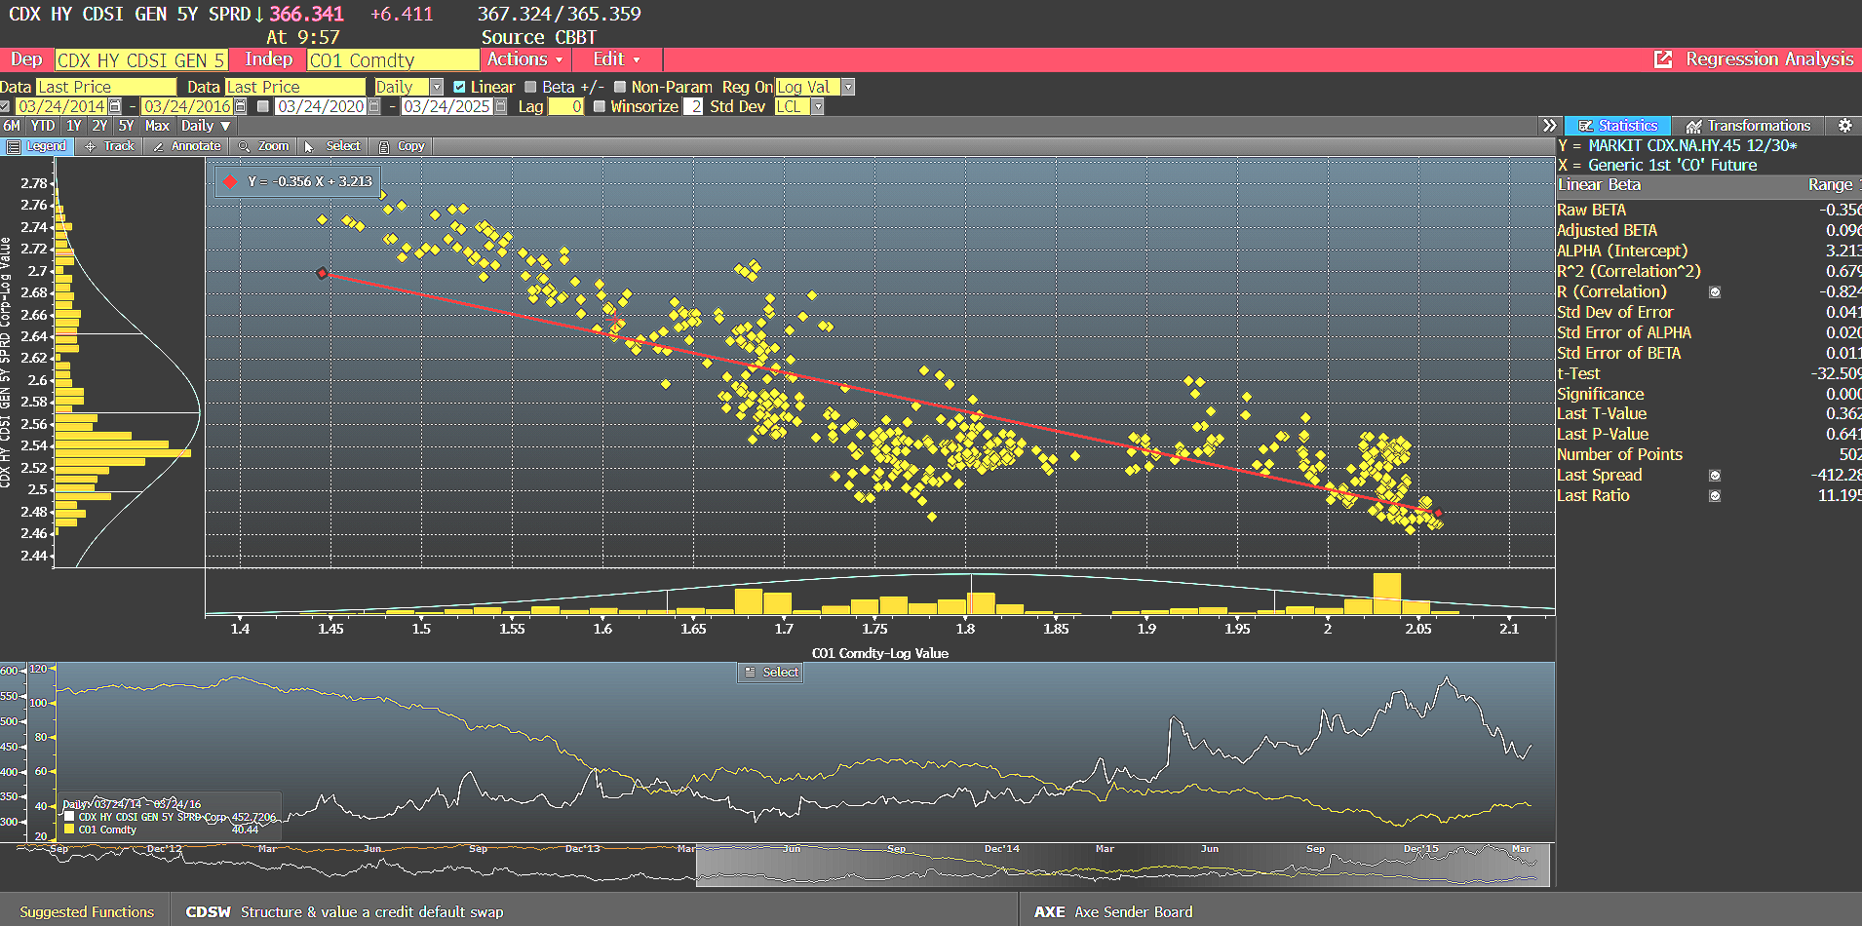
Task: Select the 1Y time range
Action: (x=74, y=126)
